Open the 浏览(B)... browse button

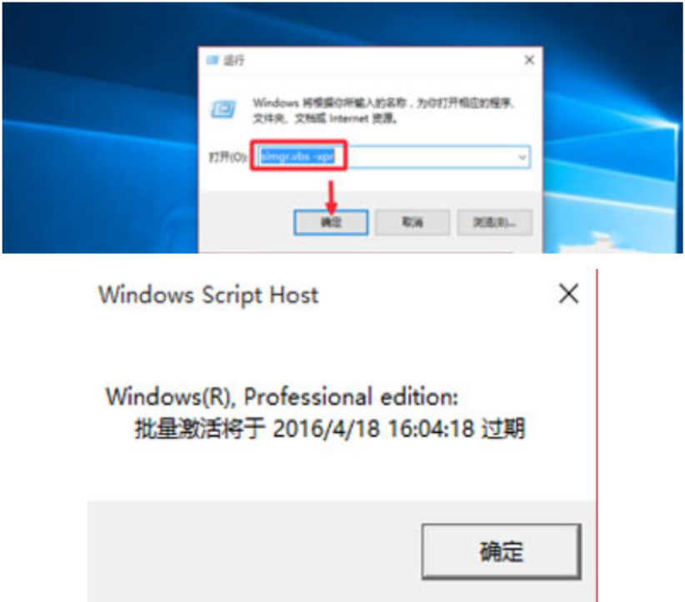click(x=494, y=222)
